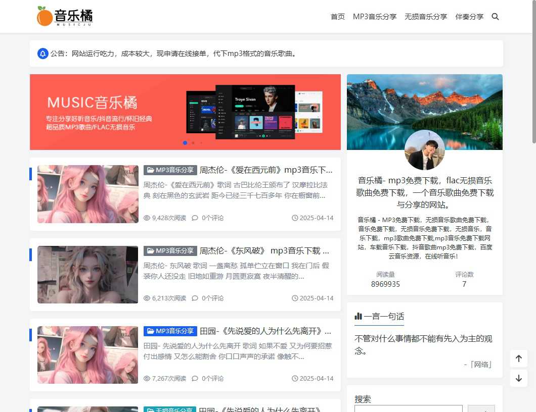
Task: Select the third banner carousel dot
Action: coord(201,143)
